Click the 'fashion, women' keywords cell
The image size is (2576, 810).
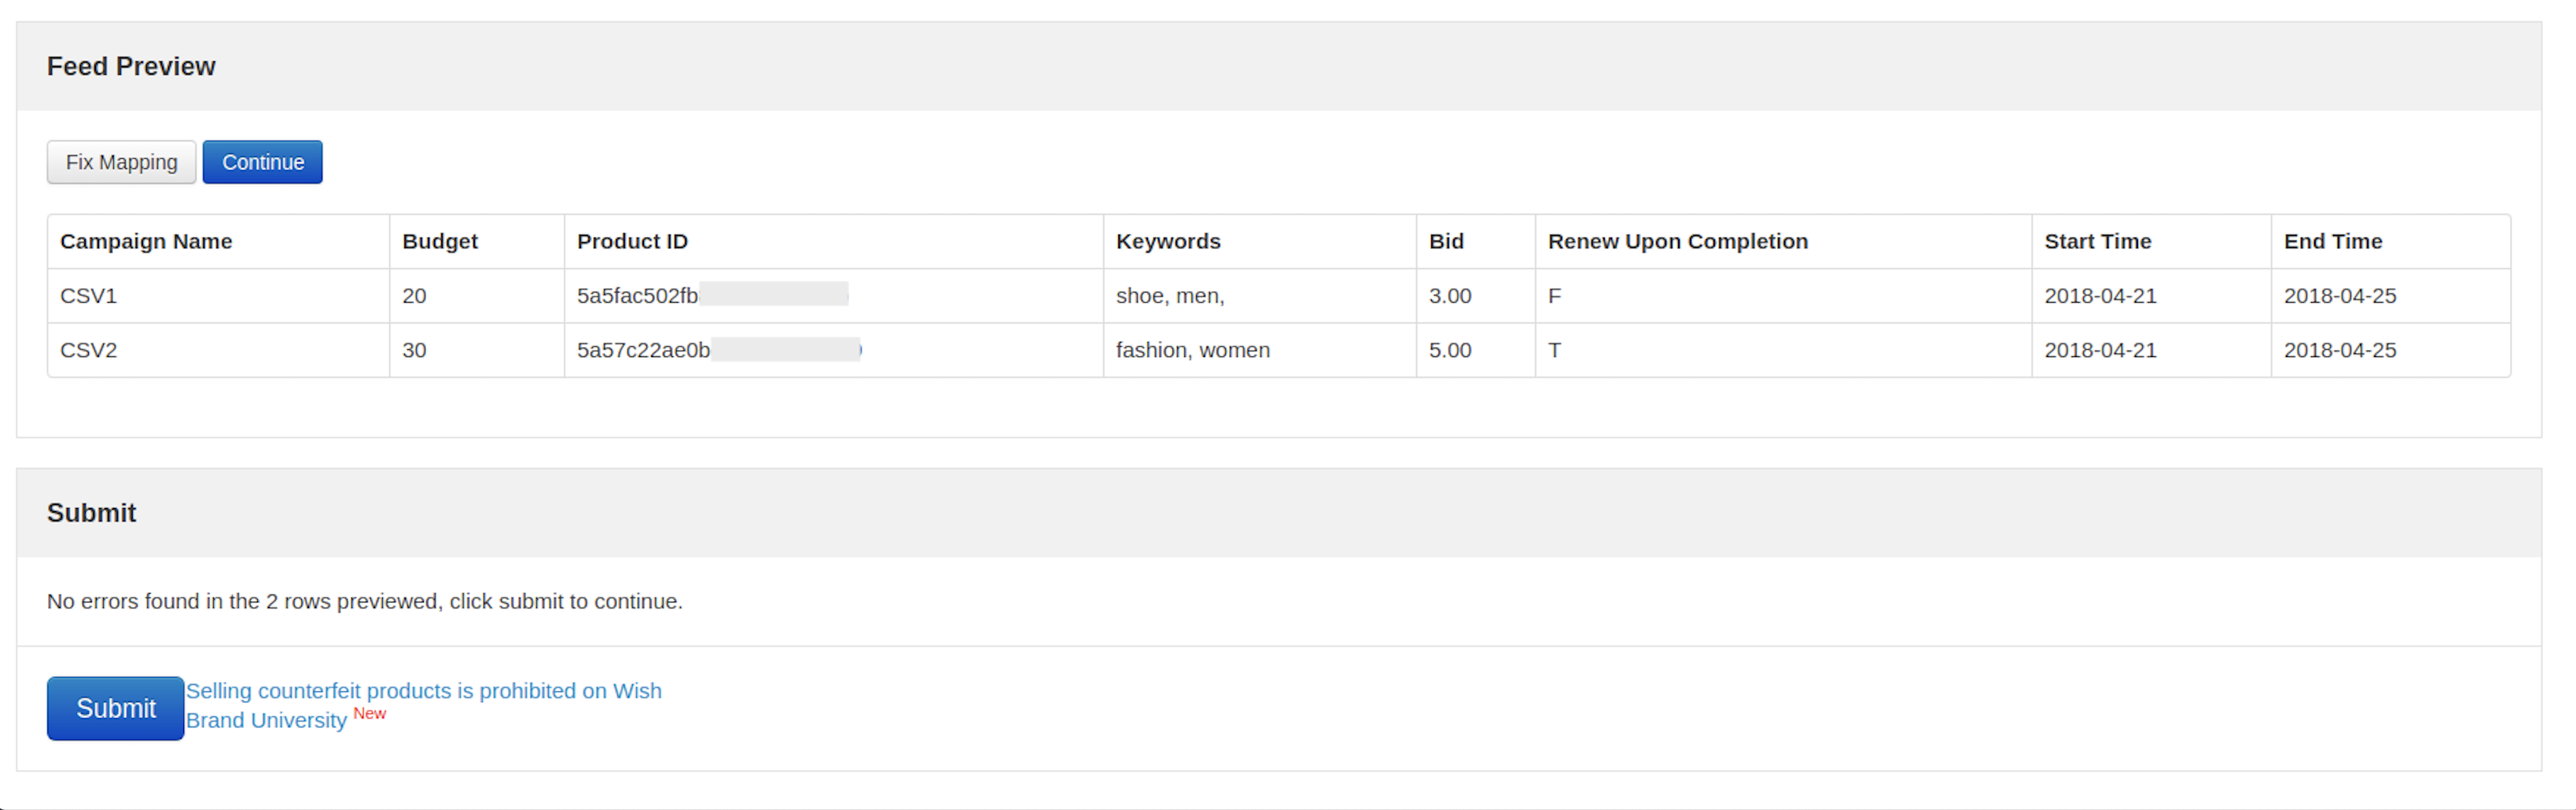pyautogui.click(x=1192, y=350)
